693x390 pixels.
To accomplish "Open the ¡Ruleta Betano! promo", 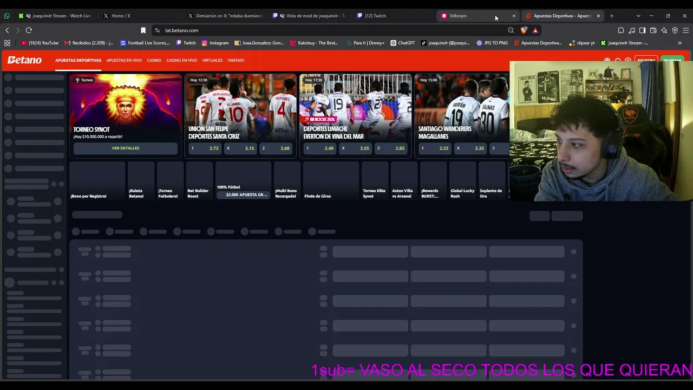I will pyautogui.click(x=141, y=181).
